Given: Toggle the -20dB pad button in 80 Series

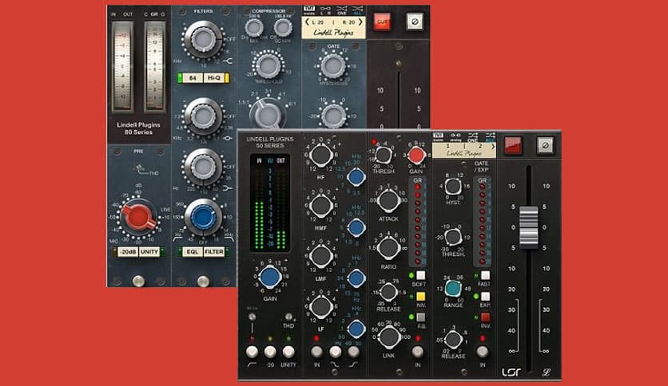Looking at the screenshot, I should click(x=127, y=252).
